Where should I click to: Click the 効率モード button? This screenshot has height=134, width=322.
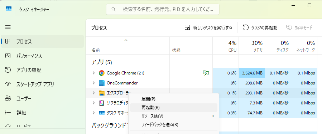(x=299, y=27)
